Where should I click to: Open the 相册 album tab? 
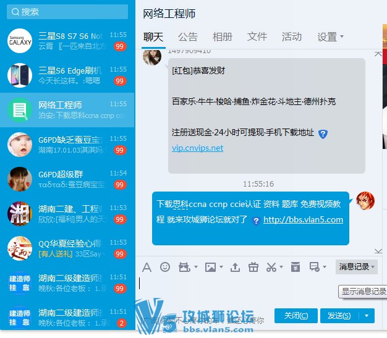coord(223,37)
